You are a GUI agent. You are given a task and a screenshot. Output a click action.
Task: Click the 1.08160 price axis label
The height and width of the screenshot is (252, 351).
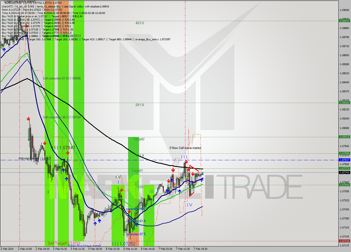(x=344, y=119)
